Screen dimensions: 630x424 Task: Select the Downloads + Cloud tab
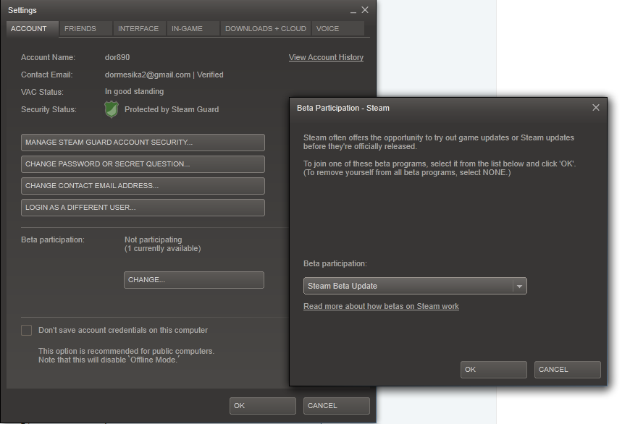coord(265,29)
